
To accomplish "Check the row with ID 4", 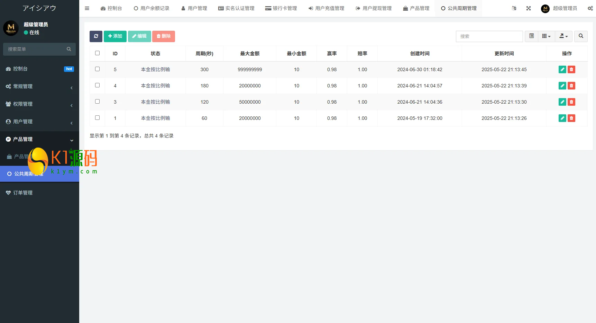I will click(x=97, y=85).
